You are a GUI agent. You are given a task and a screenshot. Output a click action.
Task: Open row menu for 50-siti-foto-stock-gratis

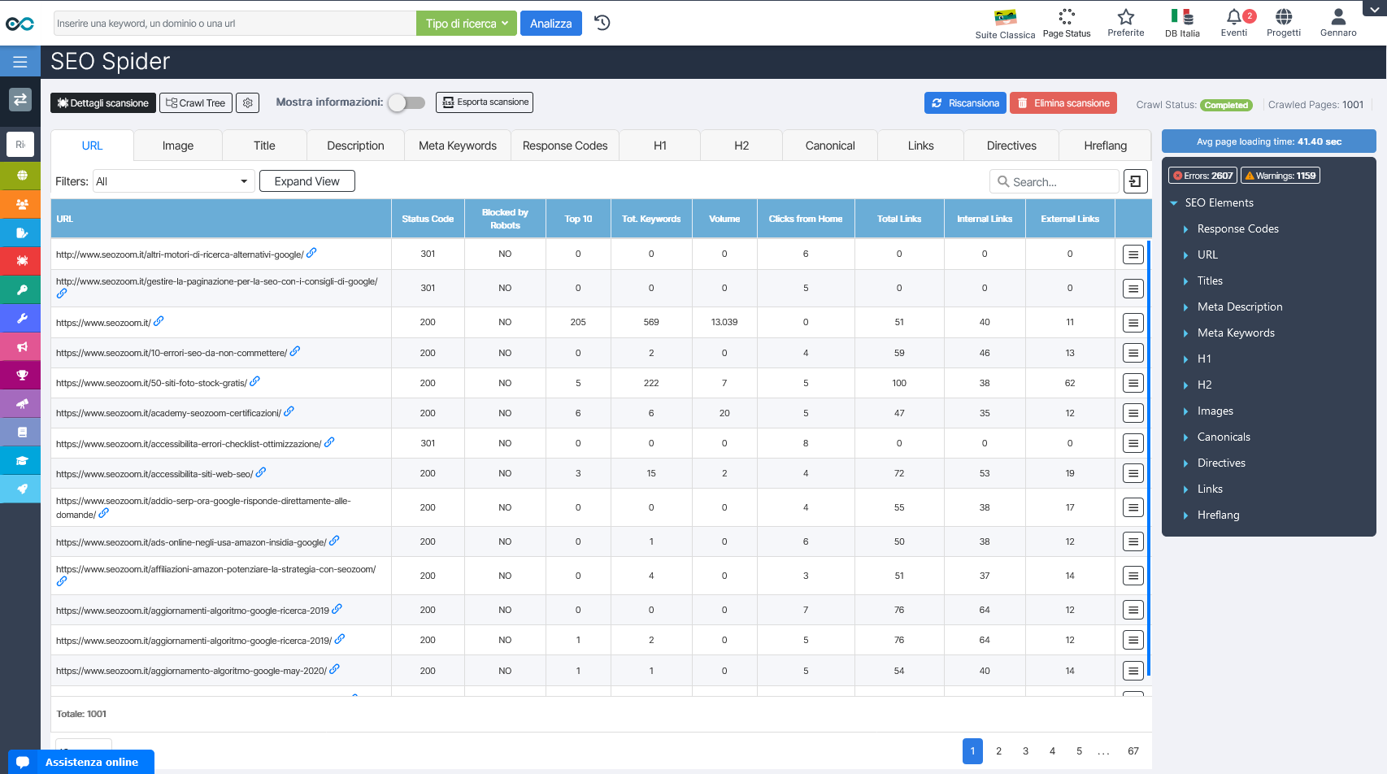[x=1133, y=383]
